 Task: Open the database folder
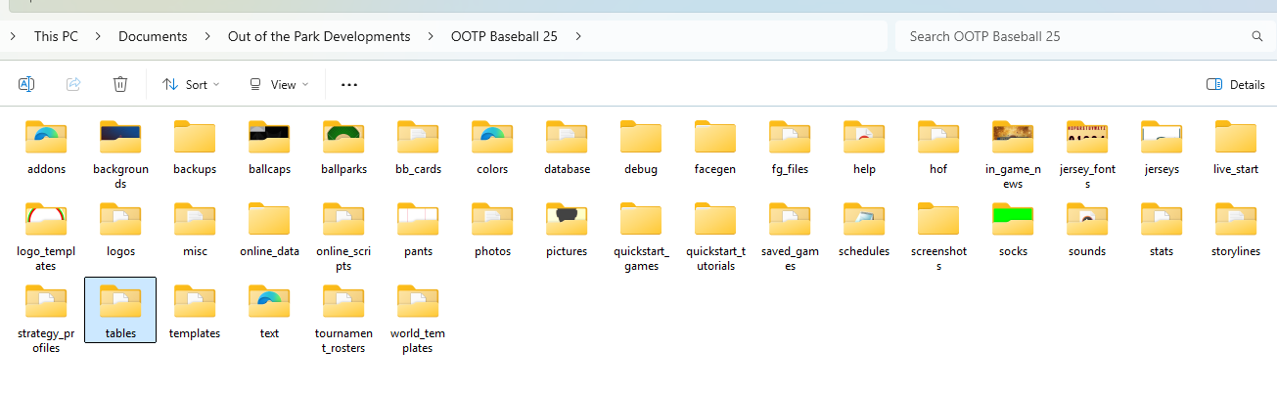tap(567, 148)
